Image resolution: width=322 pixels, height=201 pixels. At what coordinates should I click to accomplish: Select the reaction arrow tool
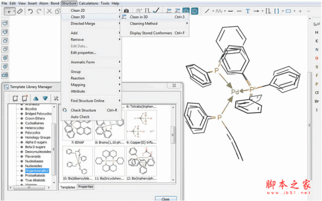(x=257, y=11)
